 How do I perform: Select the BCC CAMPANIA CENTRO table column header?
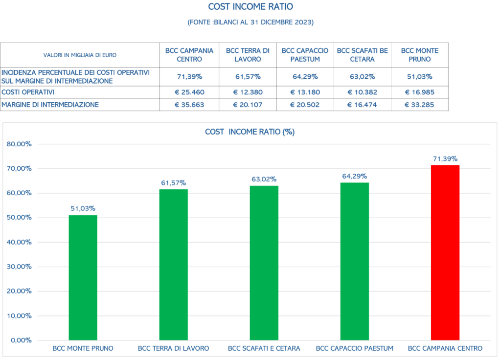(189, 55)
